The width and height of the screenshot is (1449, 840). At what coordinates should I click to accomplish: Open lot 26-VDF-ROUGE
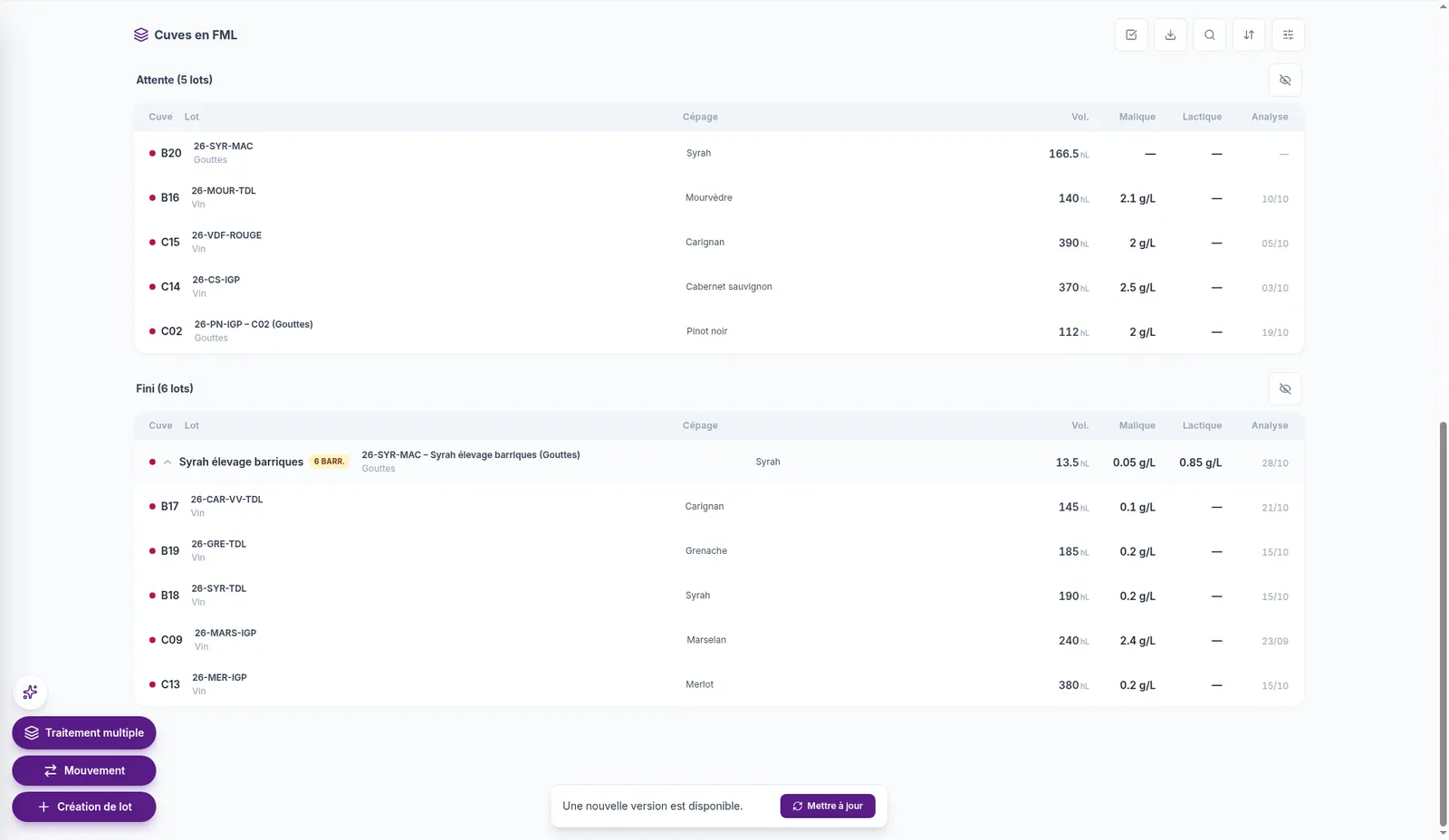226,235
